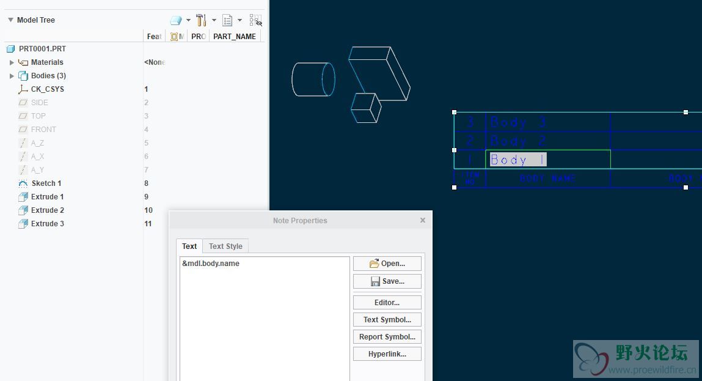
Task: Click the Text Symbol... button
Action: pyautogui.click(x=387, y=320)
